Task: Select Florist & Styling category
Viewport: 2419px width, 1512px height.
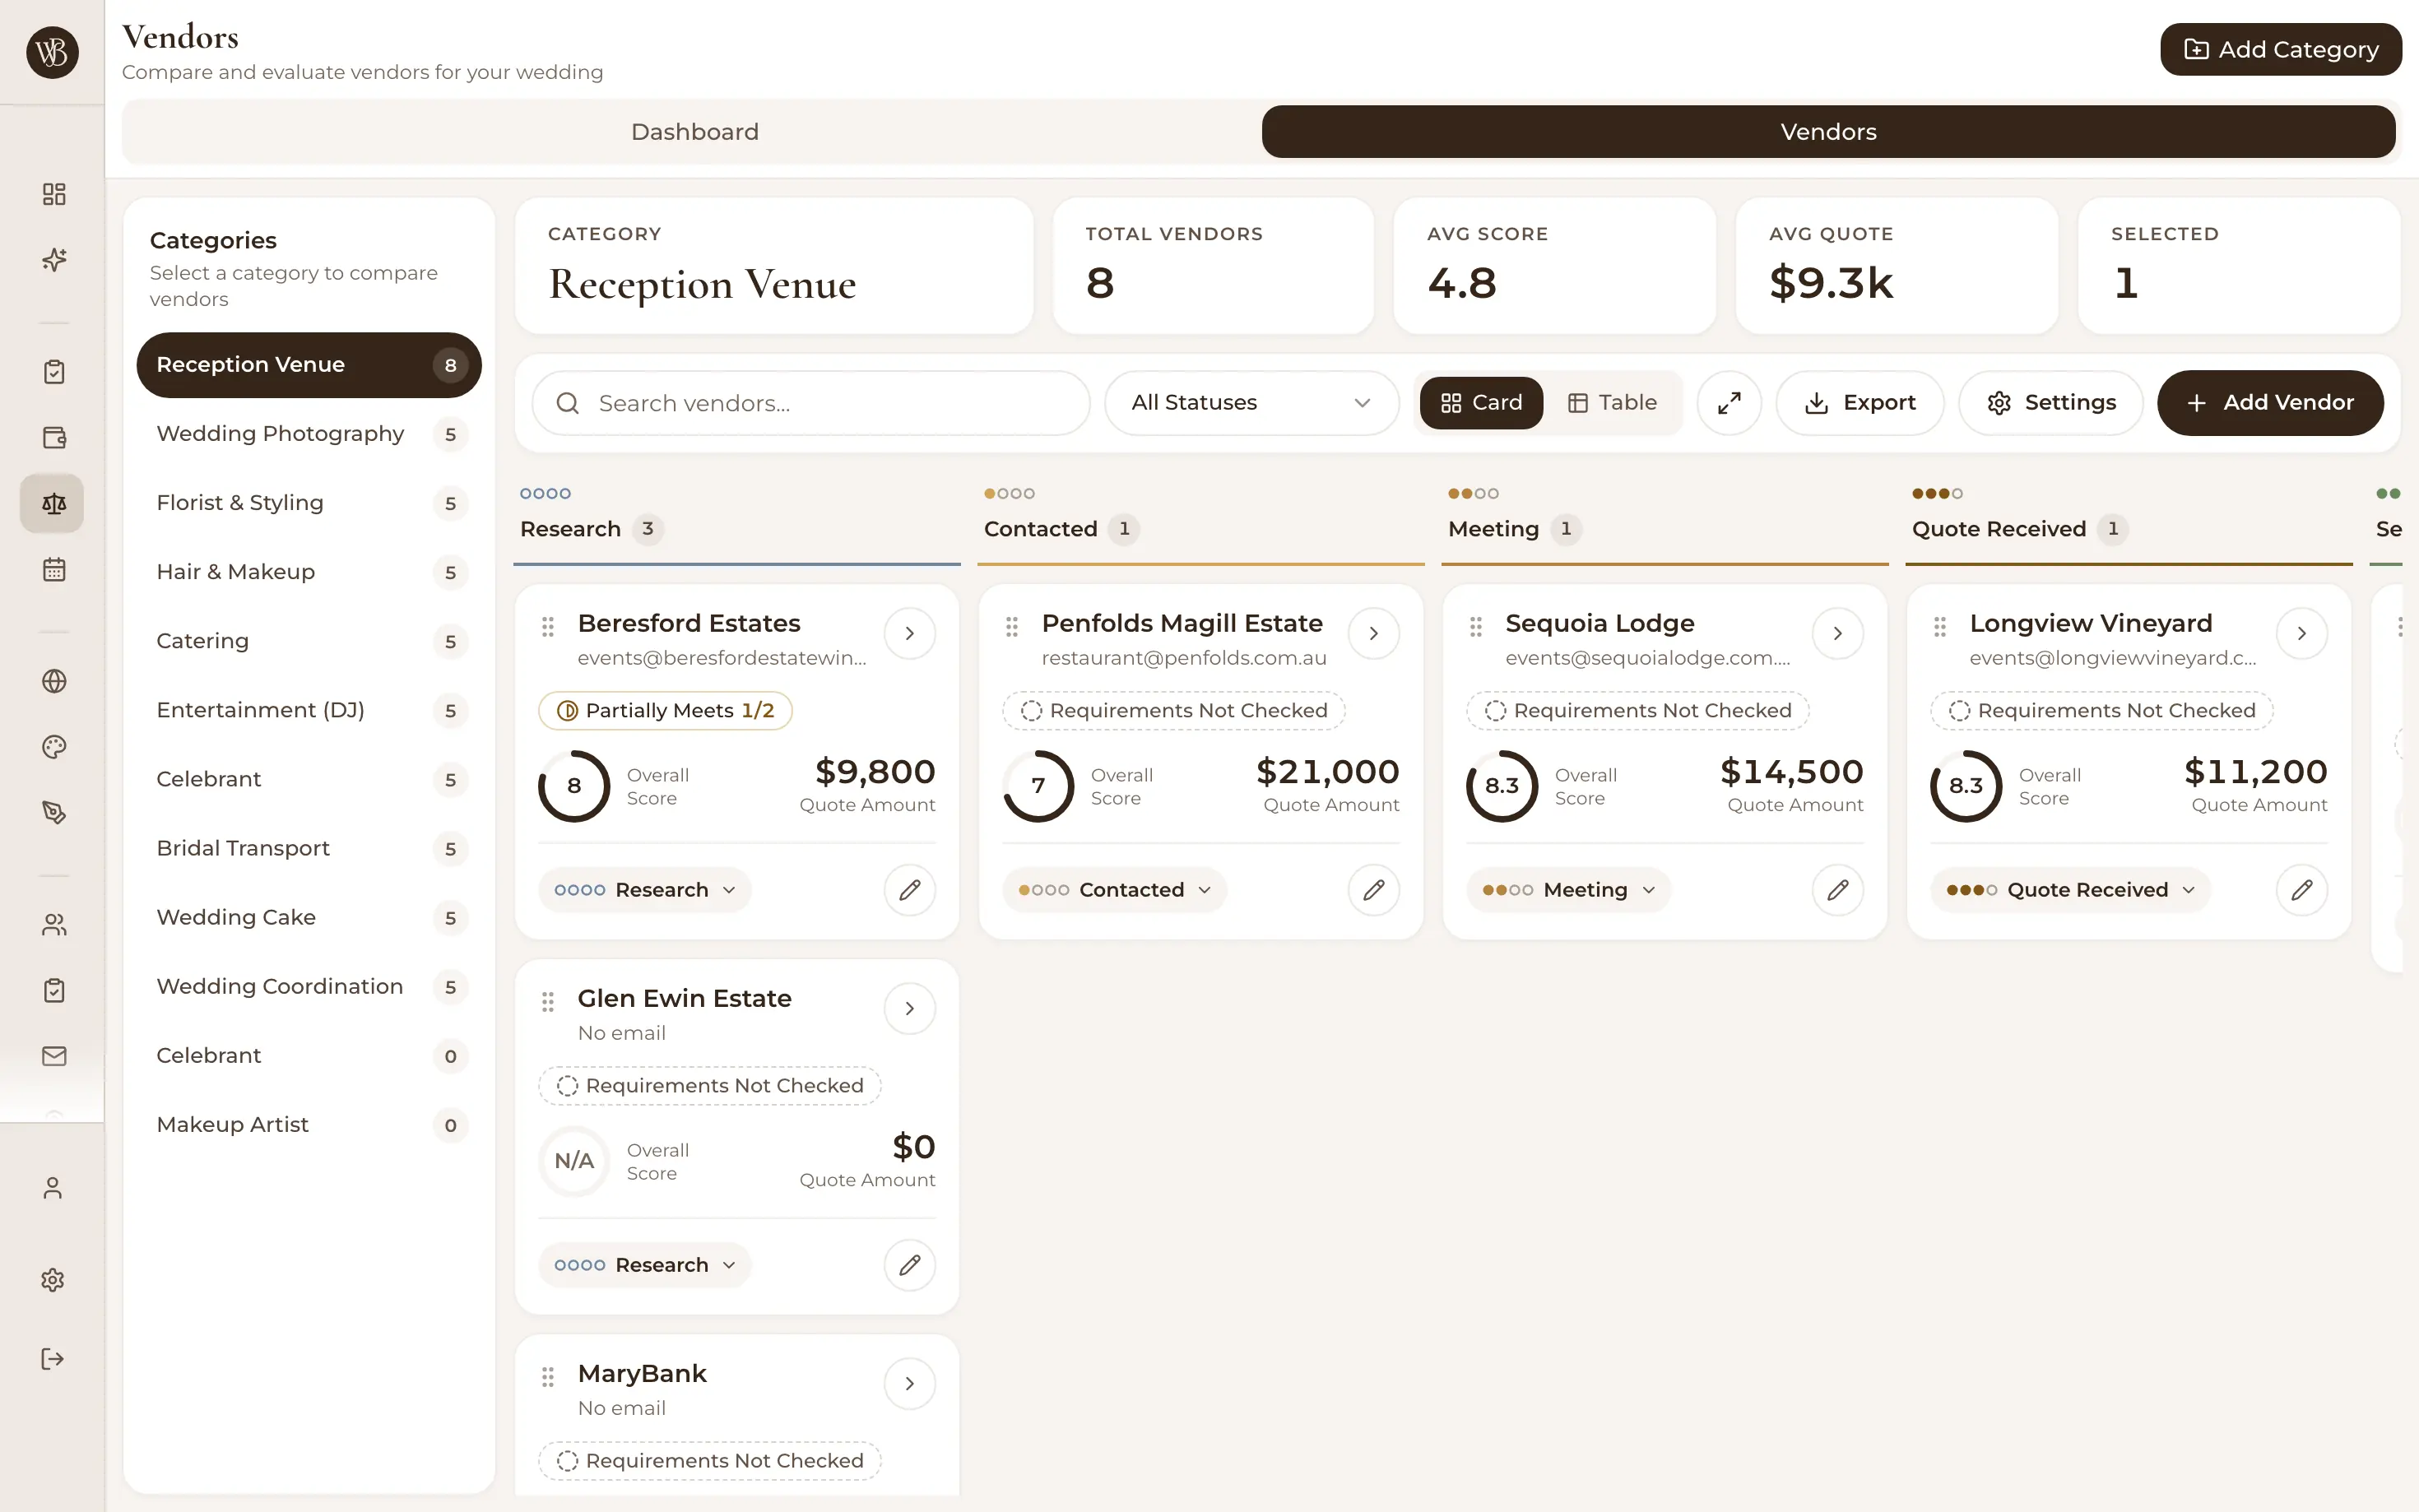Action: [309, 503]
